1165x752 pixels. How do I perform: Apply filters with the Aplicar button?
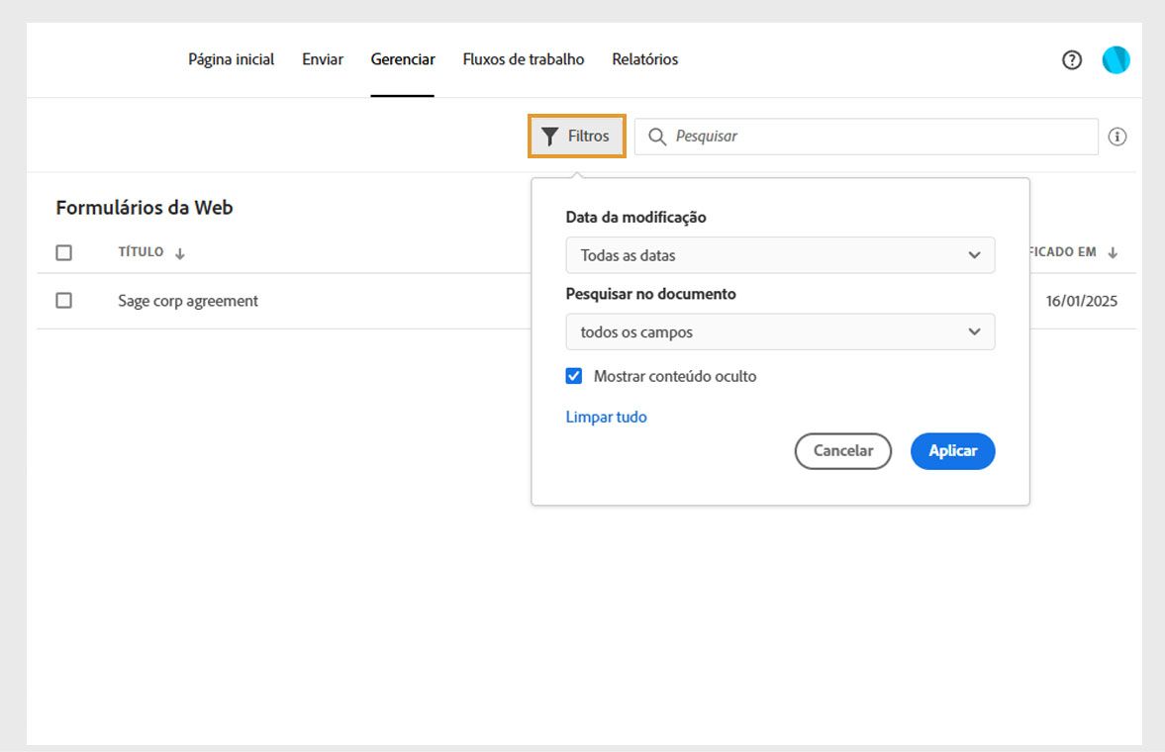pos(952,450)
